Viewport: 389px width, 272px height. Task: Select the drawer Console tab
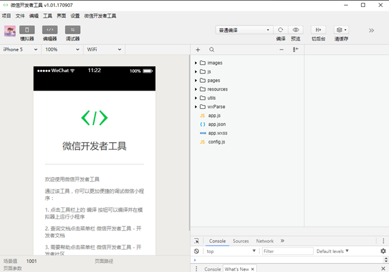pos(212,269)
